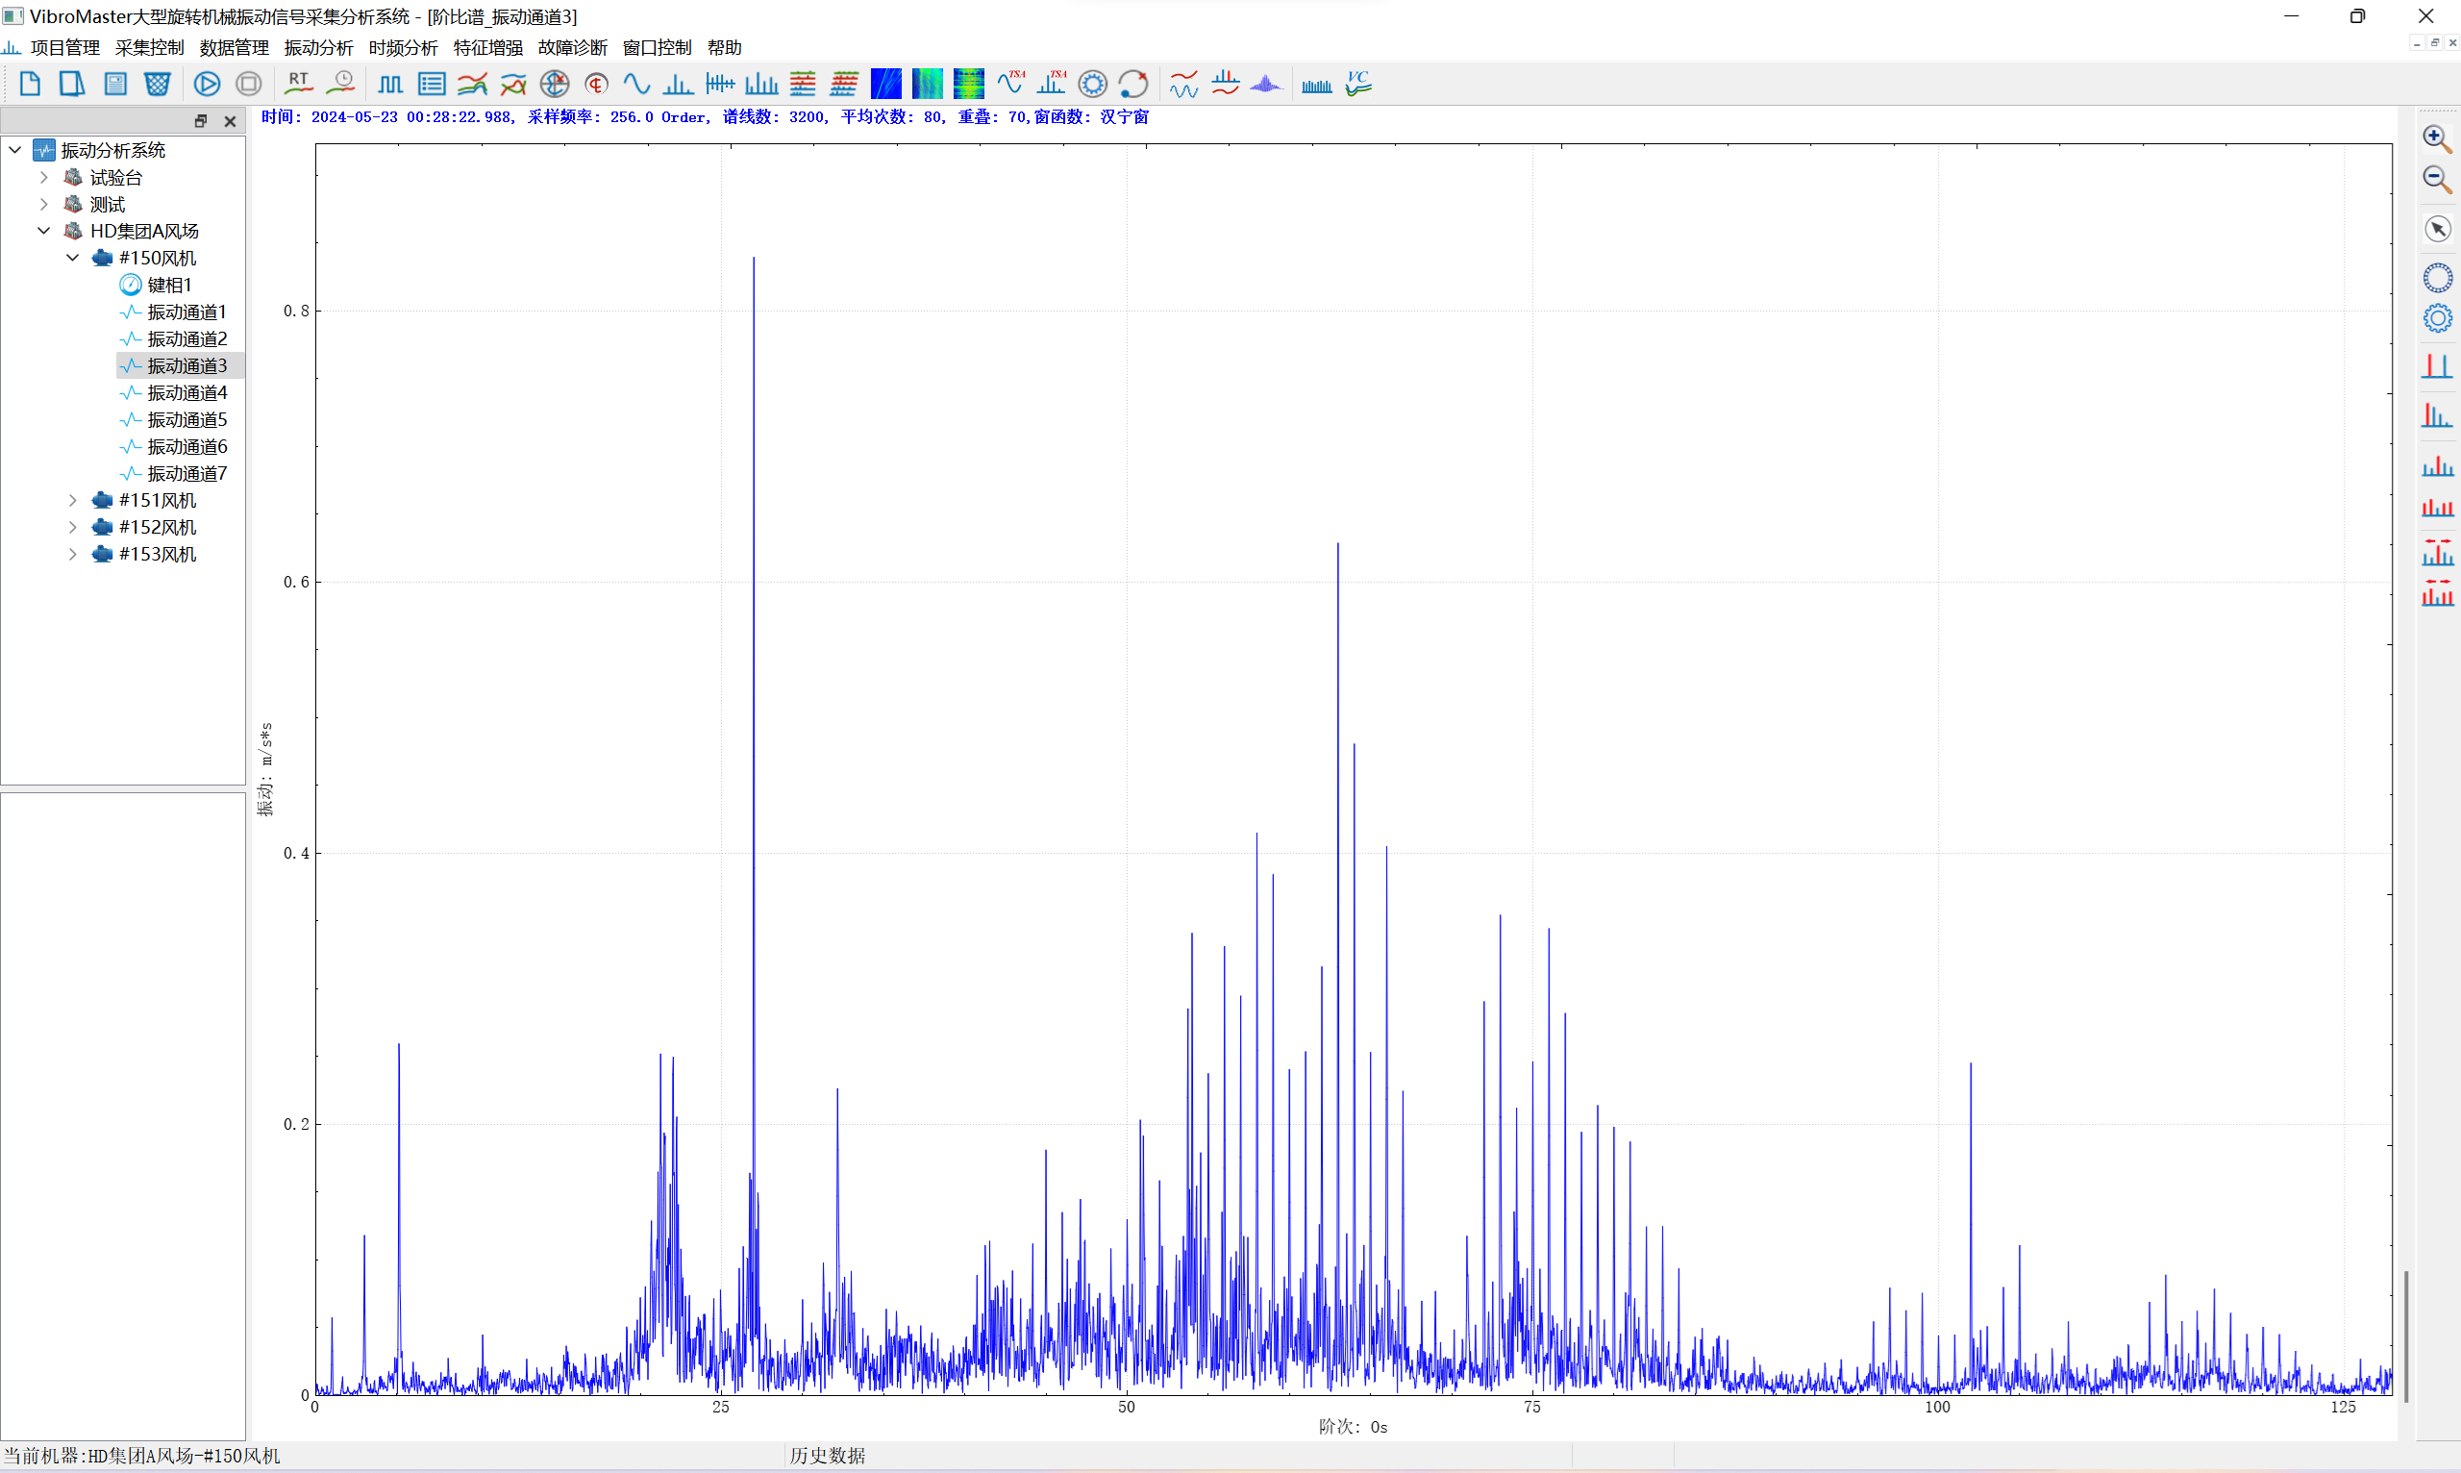
Task: Close the tree panel with X button
Action: pos(230,121)
